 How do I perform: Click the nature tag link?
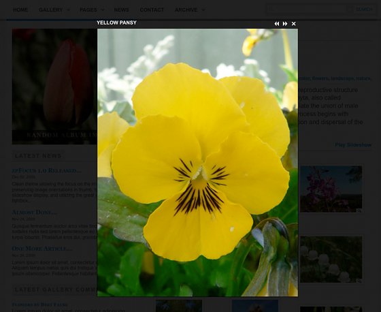(363, 78)
